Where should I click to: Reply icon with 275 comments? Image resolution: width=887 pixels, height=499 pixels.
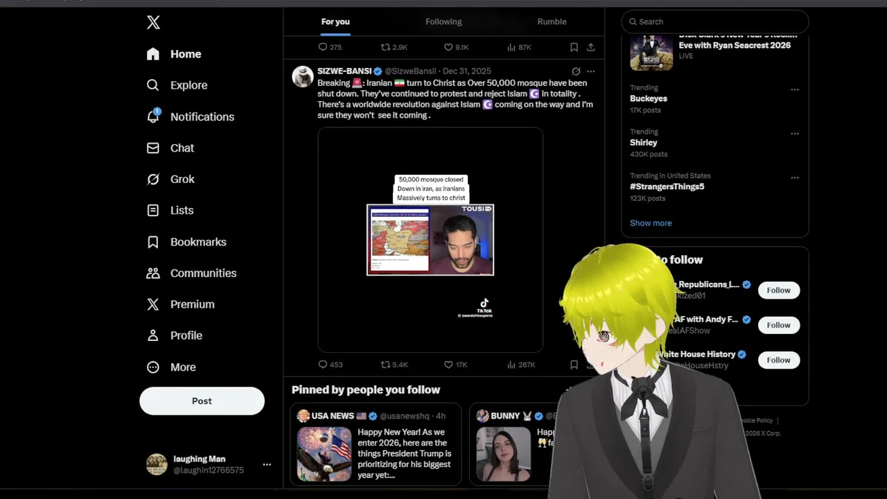330,47
